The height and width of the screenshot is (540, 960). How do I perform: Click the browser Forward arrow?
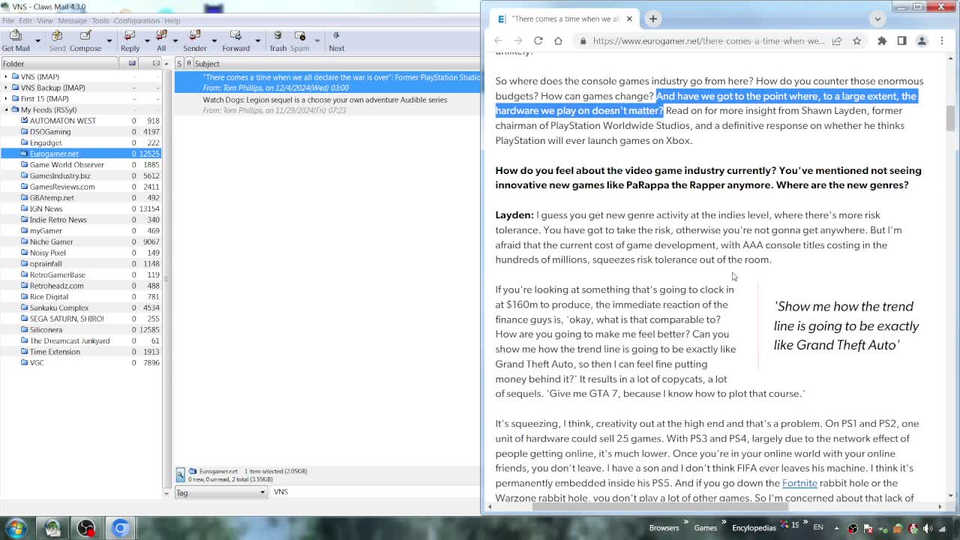tap(517, 40)
